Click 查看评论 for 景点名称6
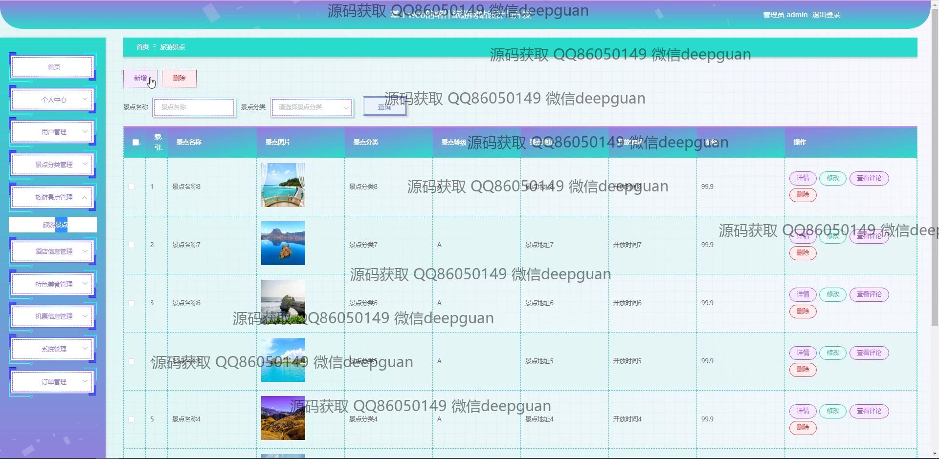 point(869,294)
